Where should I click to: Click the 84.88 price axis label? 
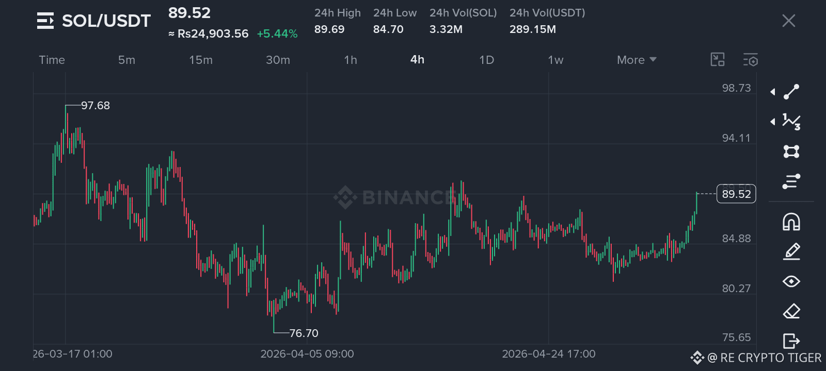(x=736, y=239)
